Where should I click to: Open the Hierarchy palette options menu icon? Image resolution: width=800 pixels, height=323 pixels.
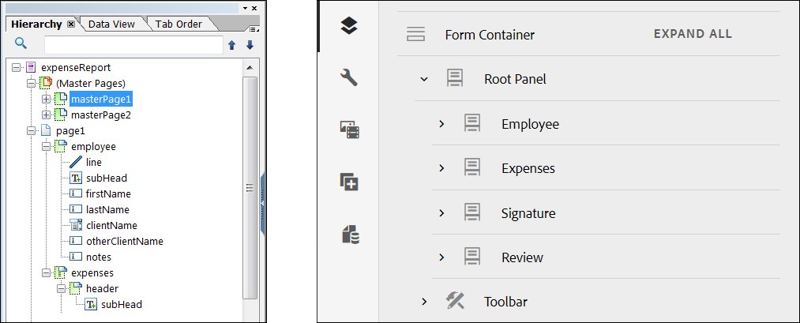point(254,29)
